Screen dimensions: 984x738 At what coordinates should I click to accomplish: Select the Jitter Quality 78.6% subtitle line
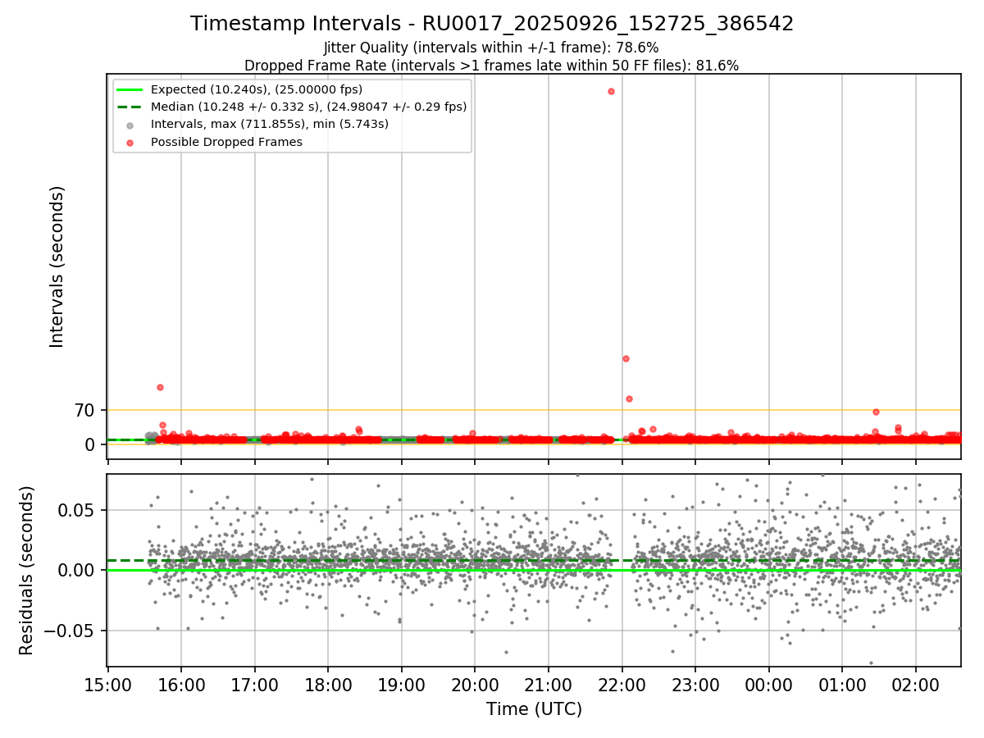point(491,48)
